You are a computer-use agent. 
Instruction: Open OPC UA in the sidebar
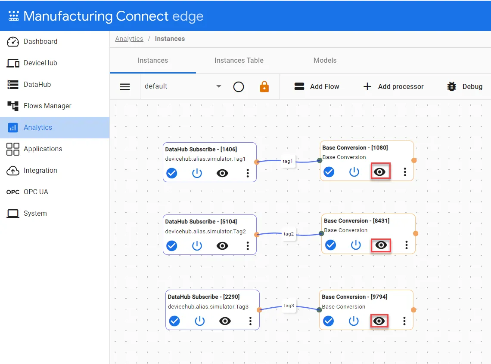(x=55, y=192)
